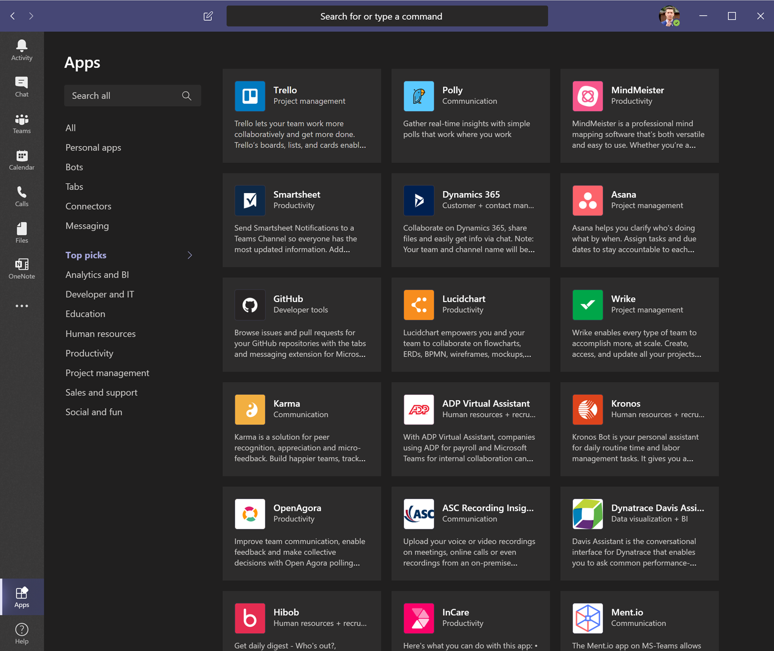This screenshot has height=651, width=774.
Task: Click the Ment.io app icon
Action: (588, 619)
